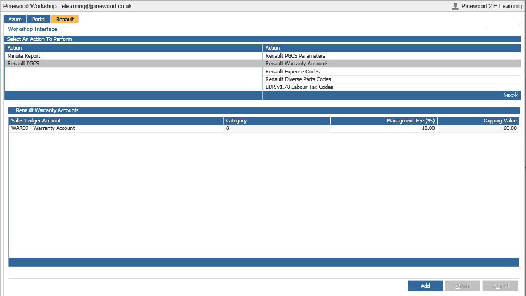Viewport: 526px width, 296px height.
Task: Click the Capping Value column header
Action: click(479, 121)
